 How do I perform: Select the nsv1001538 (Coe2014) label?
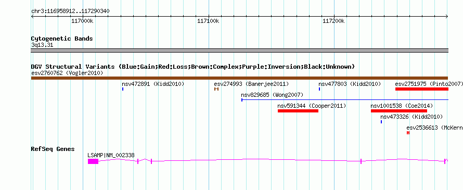tap(402, 106)
